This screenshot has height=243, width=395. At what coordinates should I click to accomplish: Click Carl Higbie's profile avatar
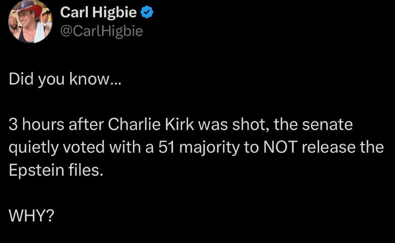pyautogui.click(x=30, y=22)
